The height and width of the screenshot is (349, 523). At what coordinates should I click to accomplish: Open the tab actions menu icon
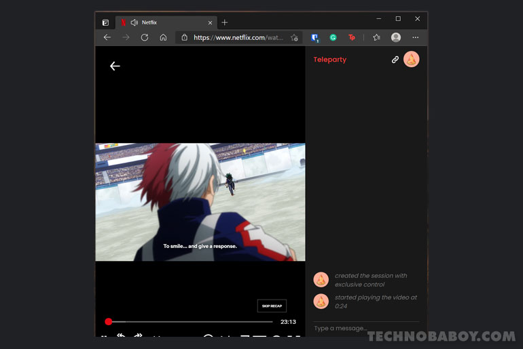105,22
